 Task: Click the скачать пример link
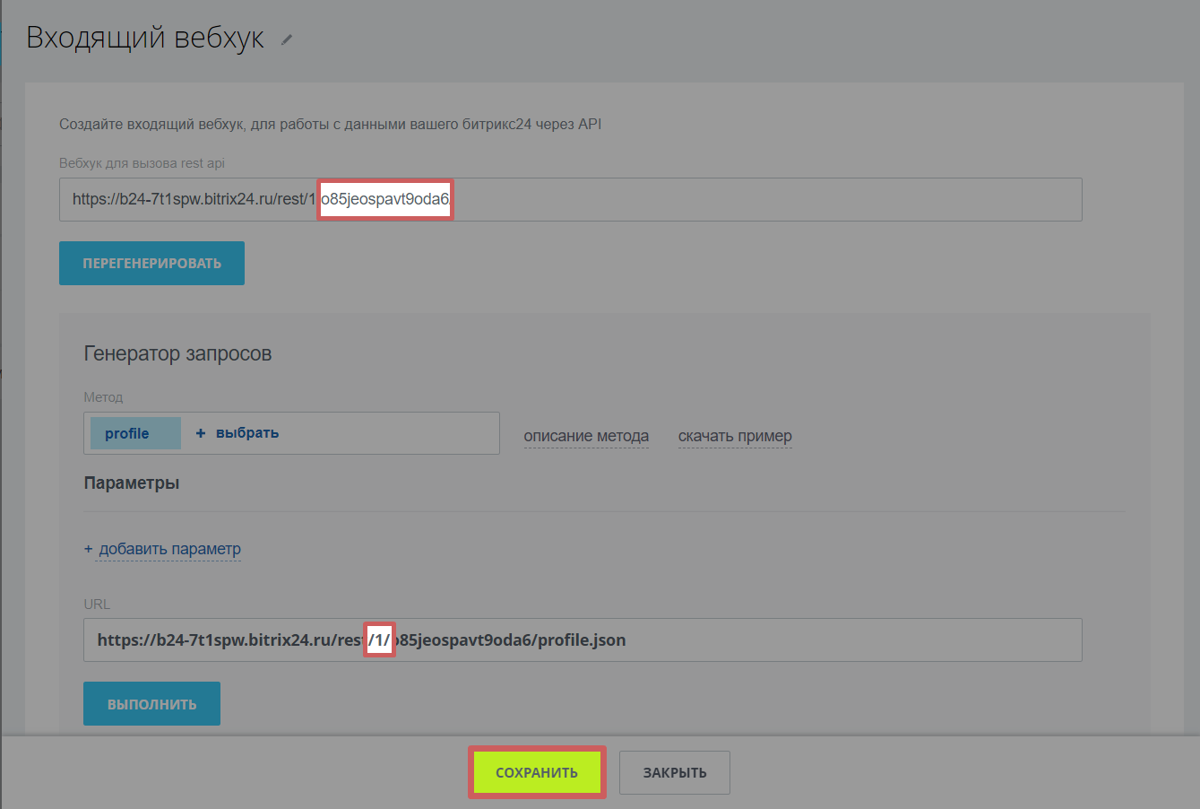[x=735, y=437]
